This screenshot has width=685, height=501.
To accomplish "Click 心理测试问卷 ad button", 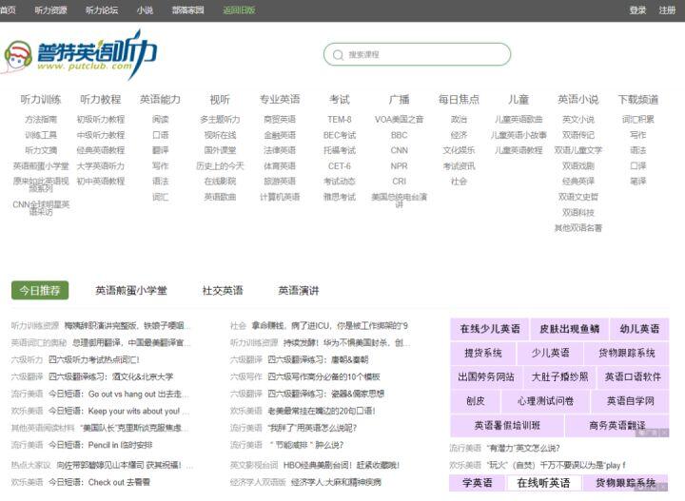I will pyautogui.click(x=545, y=400).
